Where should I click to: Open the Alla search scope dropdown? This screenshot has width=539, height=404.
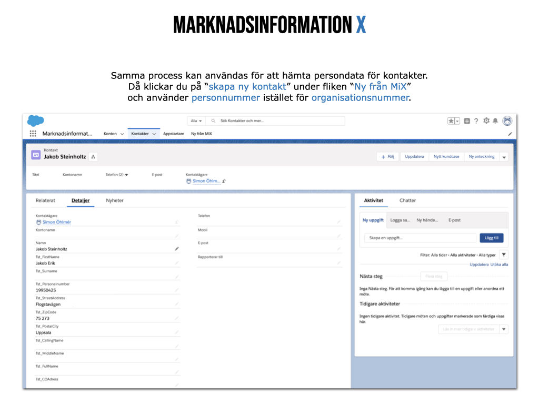(x=196, y=121)
